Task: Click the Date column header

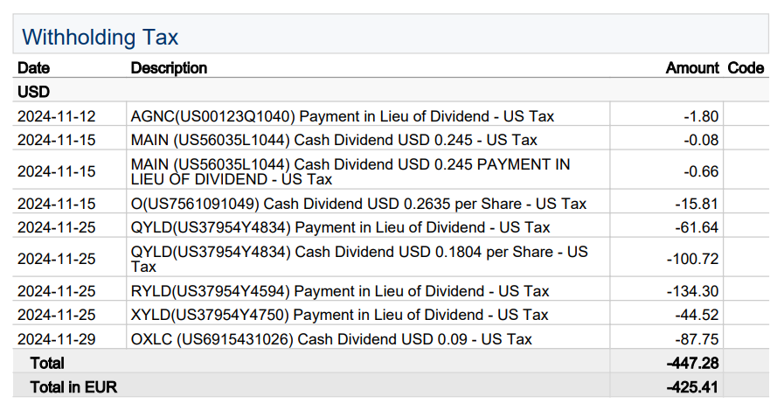Action: [33, 68]
